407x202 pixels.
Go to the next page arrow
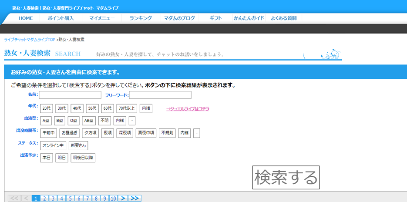point(123,199)
